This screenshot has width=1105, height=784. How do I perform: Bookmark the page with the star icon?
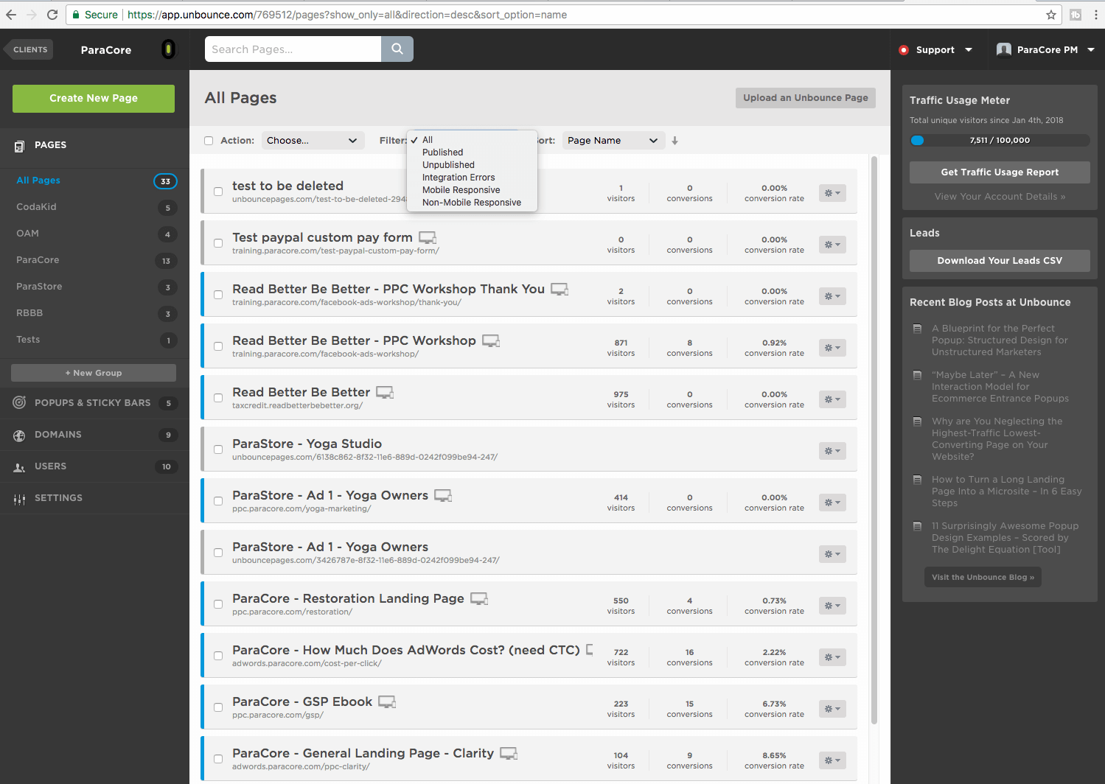click(1051, 15)
